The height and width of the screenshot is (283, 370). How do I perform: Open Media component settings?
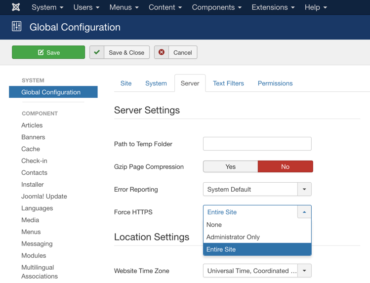click(x=30, y=220)
